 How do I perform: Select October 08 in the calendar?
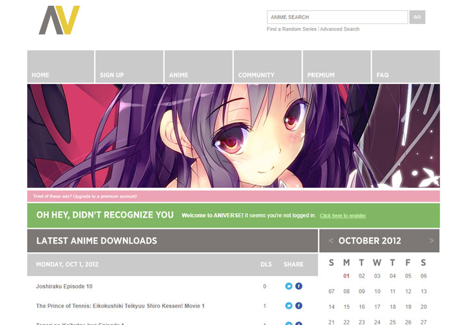click(x=346, y=291)
